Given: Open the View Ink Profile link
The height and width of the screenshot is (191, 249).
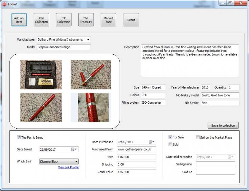Looking at the screenshot, I should [x=68, y=167].
